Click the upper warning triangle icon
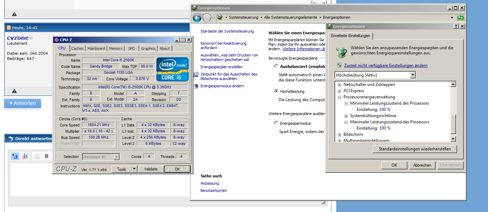 coord(14,14)
